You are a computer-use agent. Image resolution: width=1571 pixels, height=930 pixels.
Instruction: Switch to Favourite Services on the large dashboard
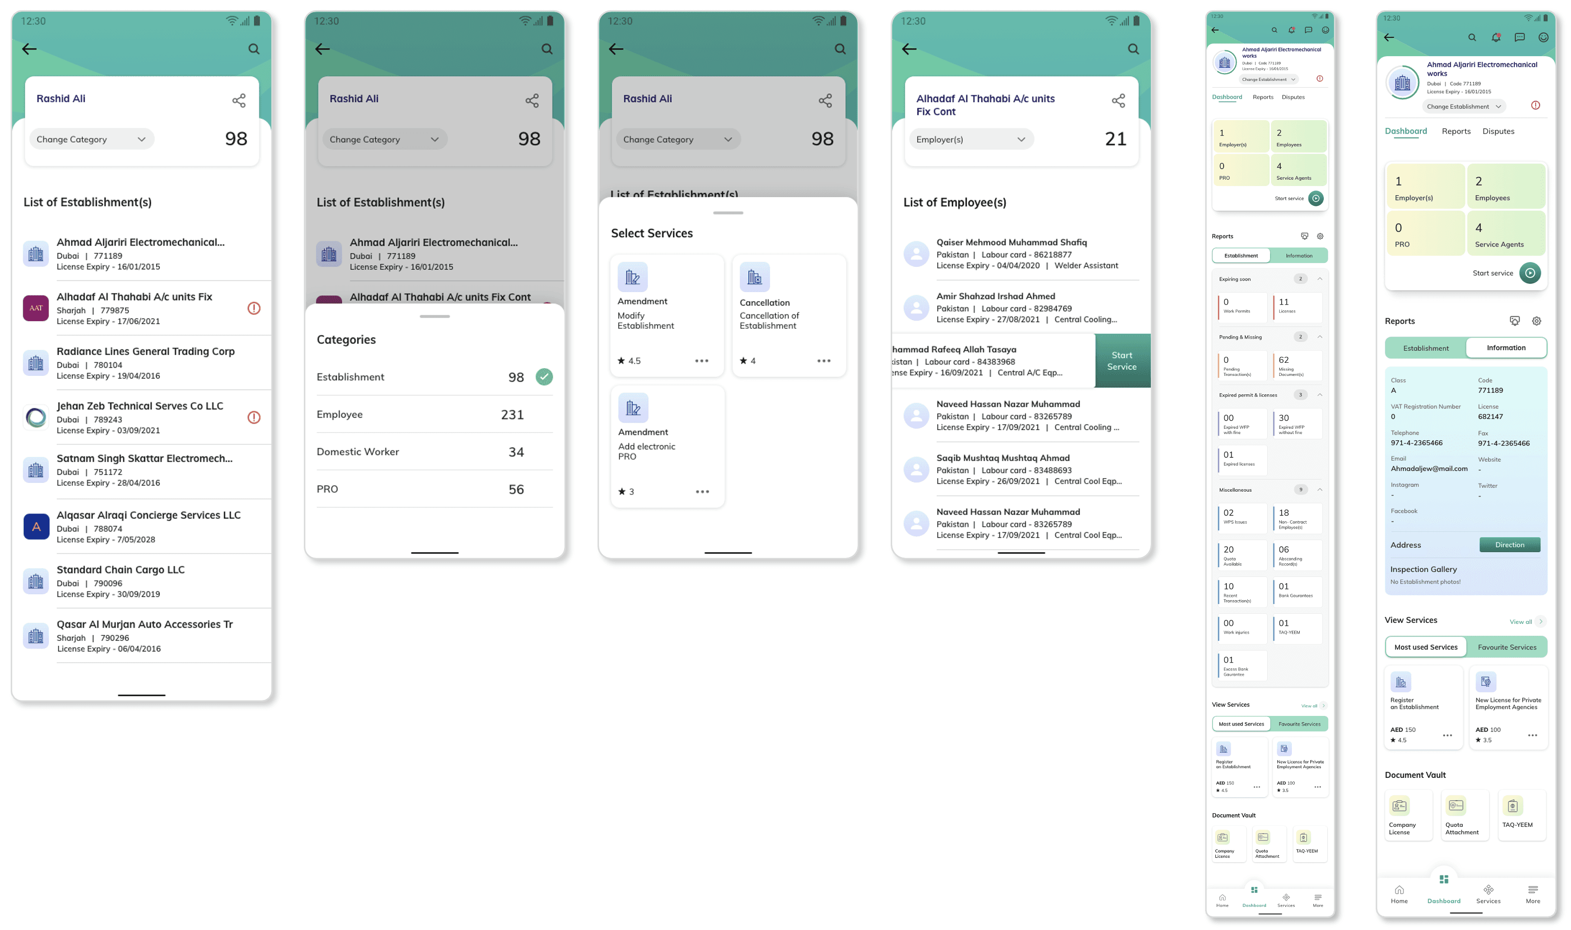(x=1507, y=647)
